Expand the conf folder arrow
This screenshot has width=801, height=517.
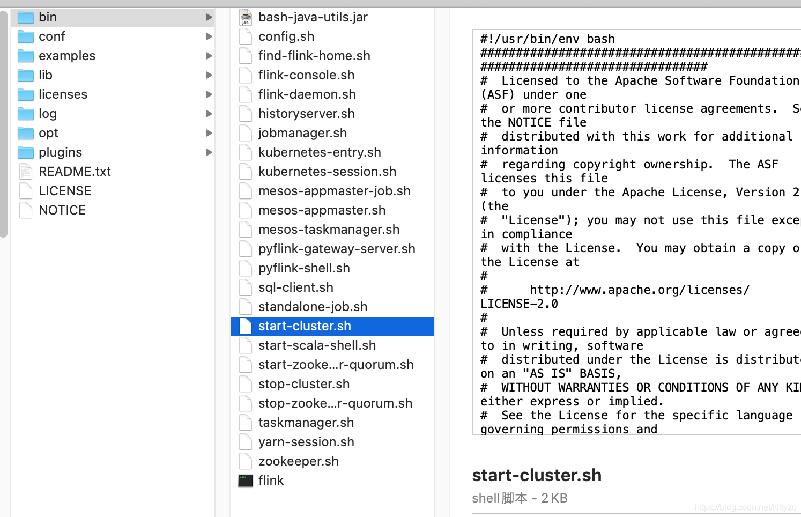(209, 36)
